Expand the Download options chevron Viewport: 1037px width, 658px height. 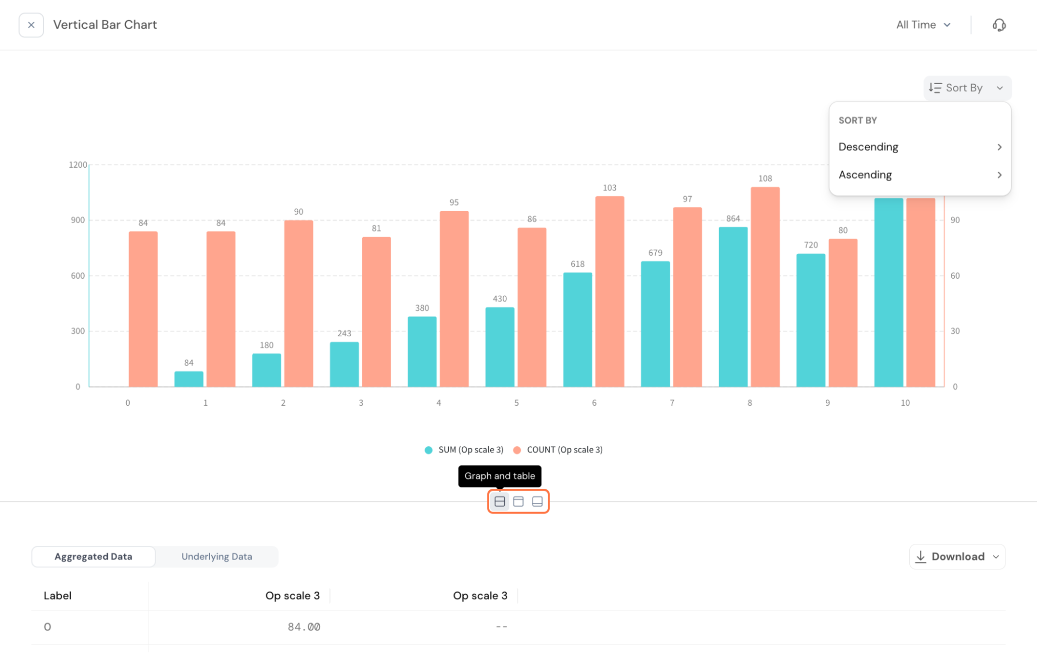[x=995, y=557]
